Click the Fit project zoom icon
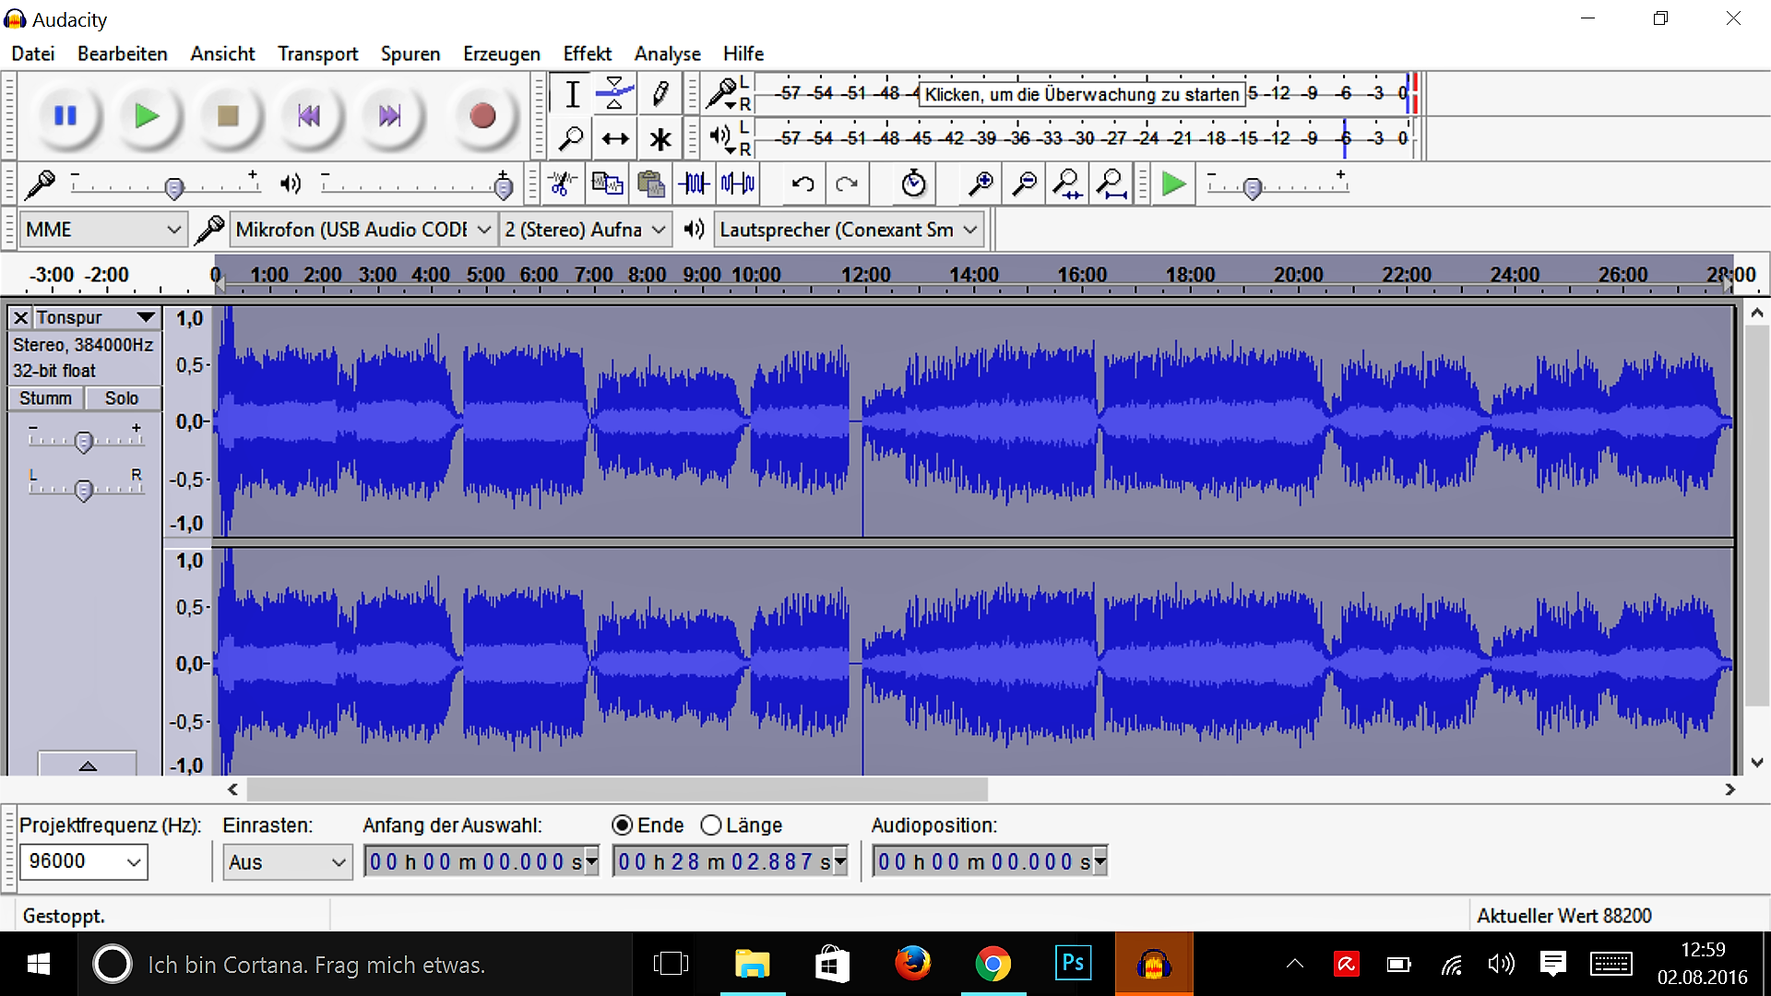 1111,184
